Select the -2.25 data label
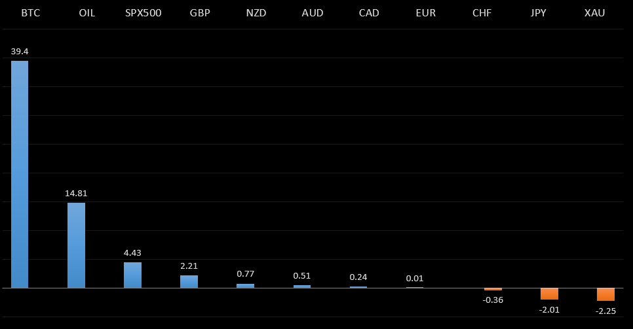 point(605,311)
